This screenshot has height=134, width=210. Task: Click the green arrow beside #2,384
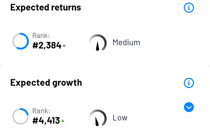(x=64, y=46)
